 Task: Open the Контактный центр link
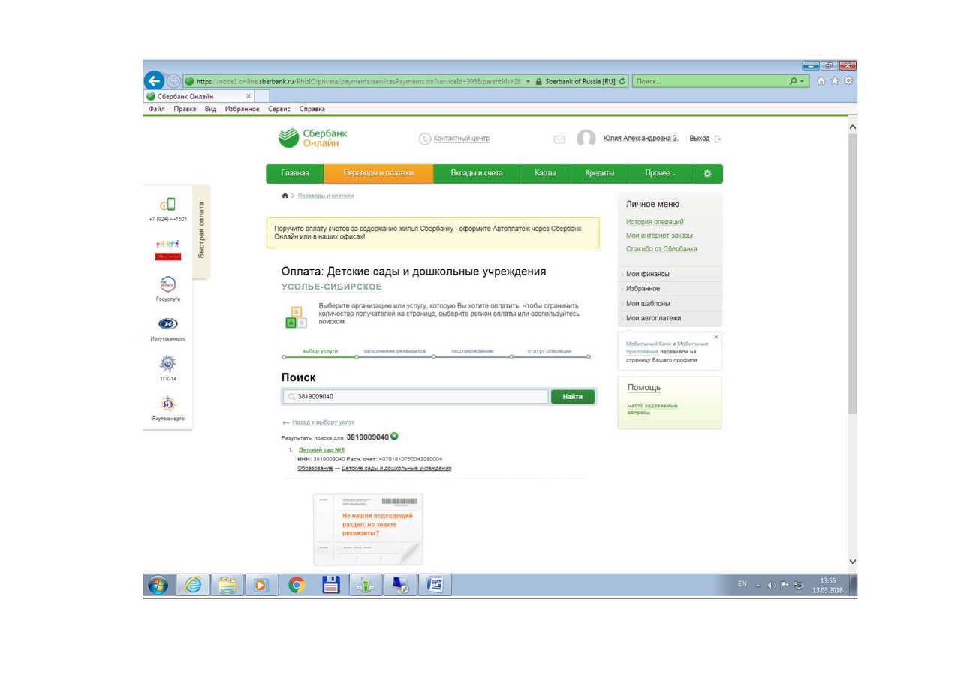coord(461,139)
